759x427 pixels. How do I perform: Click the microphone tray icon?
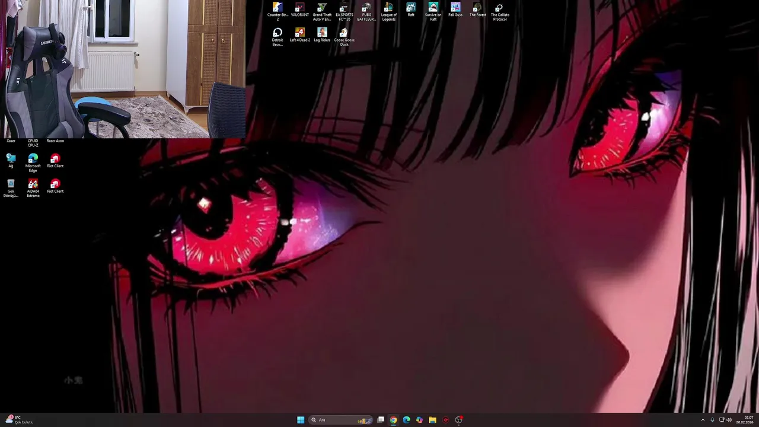pyautogui.click(x=712, y=420)
